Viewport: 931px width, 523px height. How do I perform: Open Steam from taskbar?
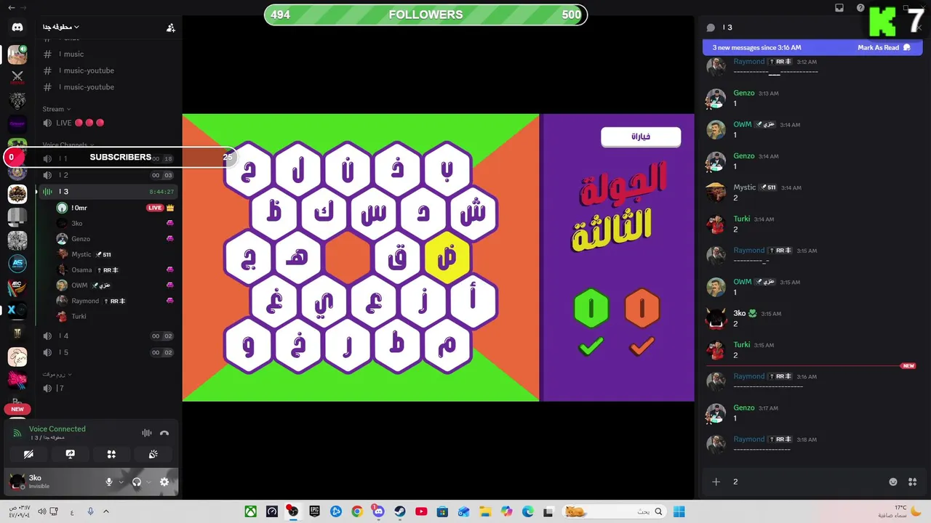400,511
